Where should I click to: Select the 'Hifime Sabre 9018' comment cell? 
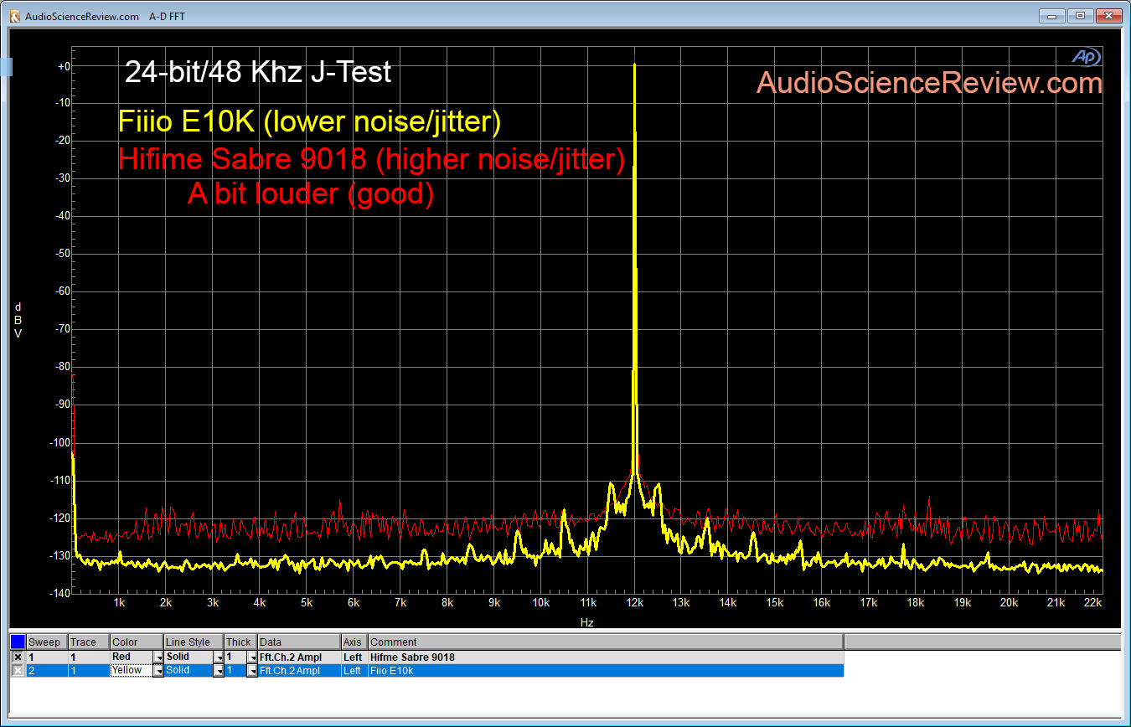[x=606, y=657]
